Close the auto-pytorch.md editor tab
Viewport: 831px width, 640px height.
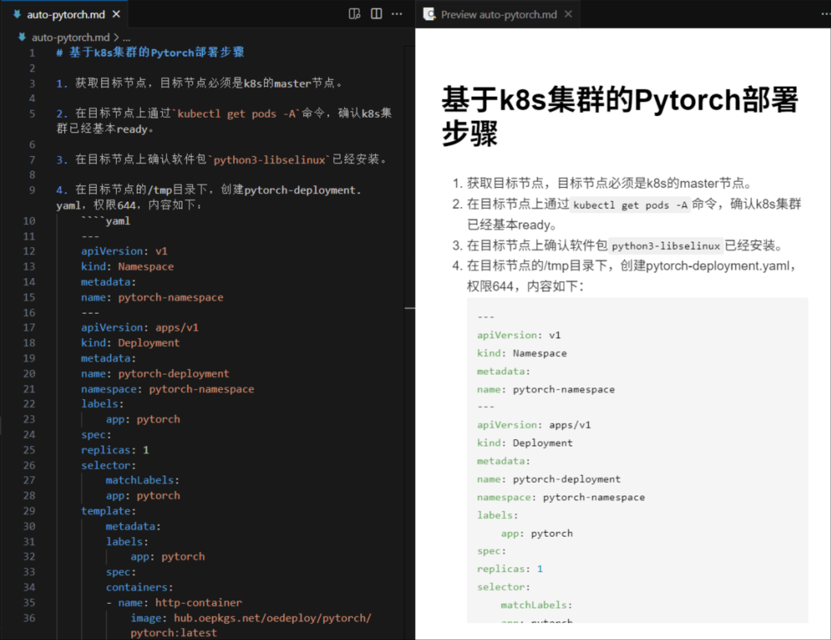[x=116, y=14]
